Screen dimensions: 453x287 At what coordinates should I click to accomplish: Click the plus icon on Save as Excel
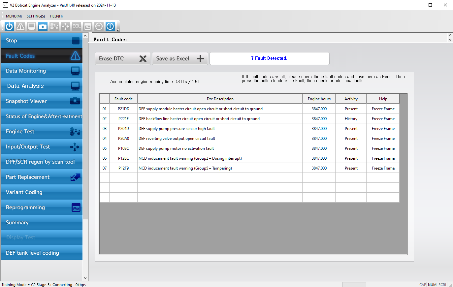pos(200,59)
